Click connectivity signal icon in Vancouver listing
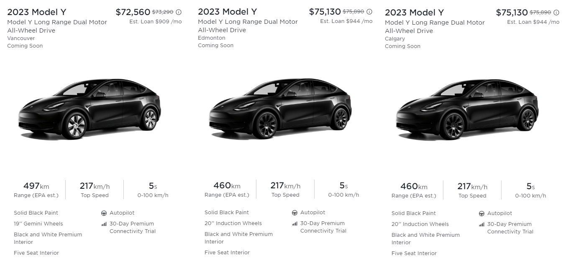 pyautogui.click(x=104, y=224)
